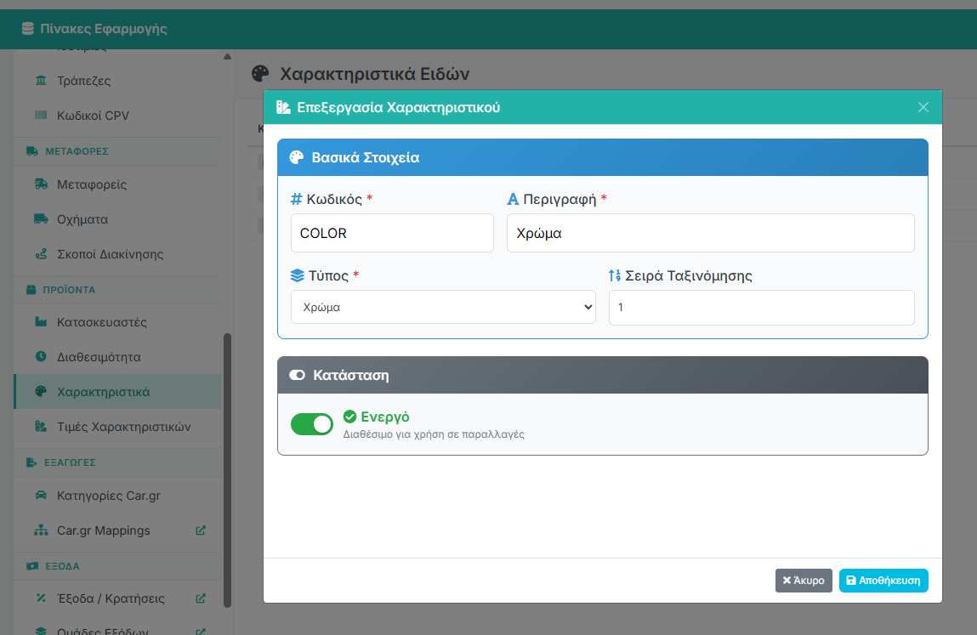Select Κατασκευαστές in the sidebar
This screenshot has height=635, width=977.
pos(117,322)
